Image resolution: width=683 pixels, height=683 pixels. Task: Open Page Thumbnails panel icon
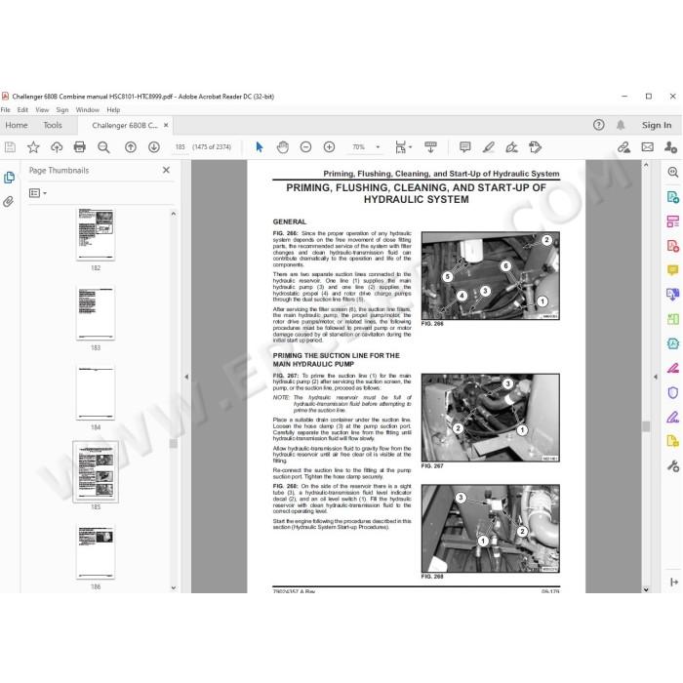coord(9,178)
